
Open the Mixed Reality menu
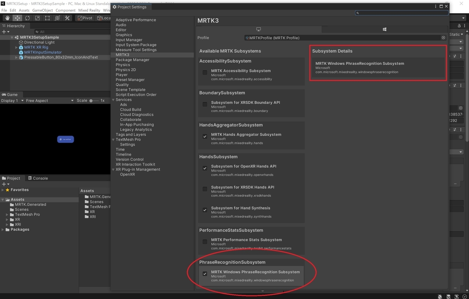(89, 10)
